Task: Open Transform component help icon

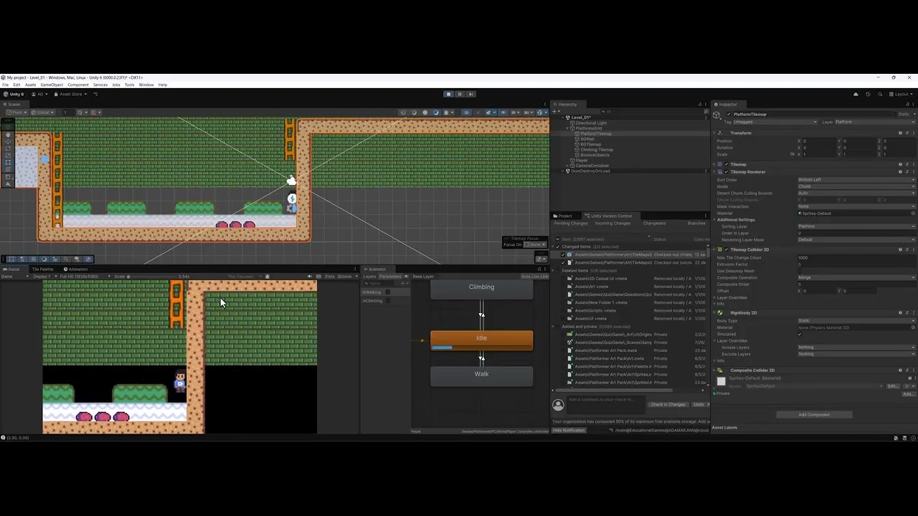Action: click(x=900, y=133)
